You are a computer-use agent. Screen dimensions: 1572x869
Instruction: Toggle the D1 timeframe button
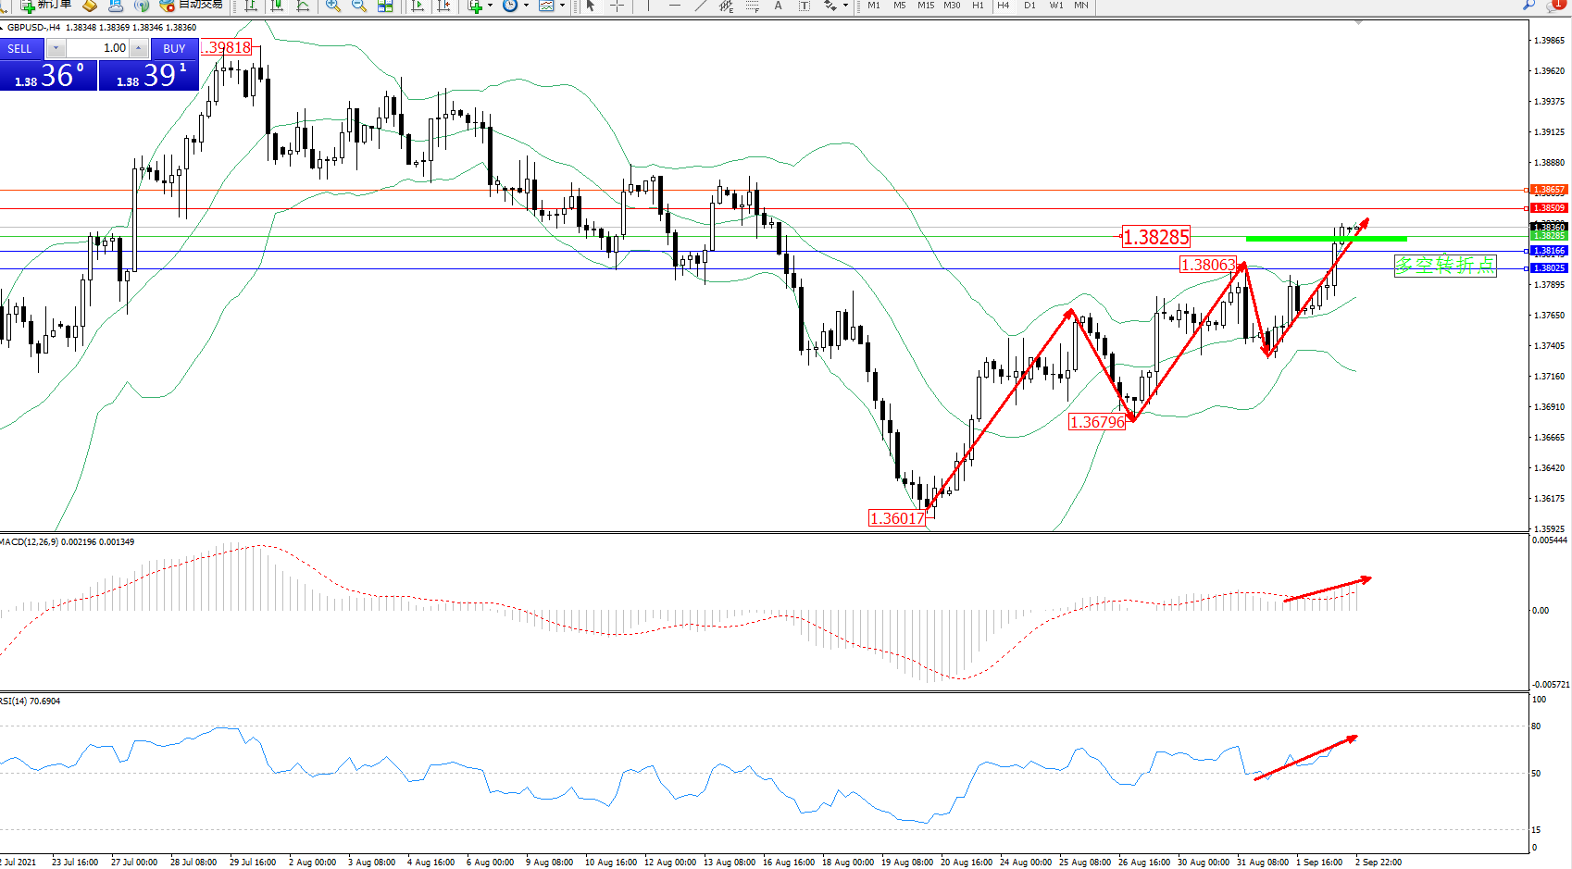(x=1029, y=6)
